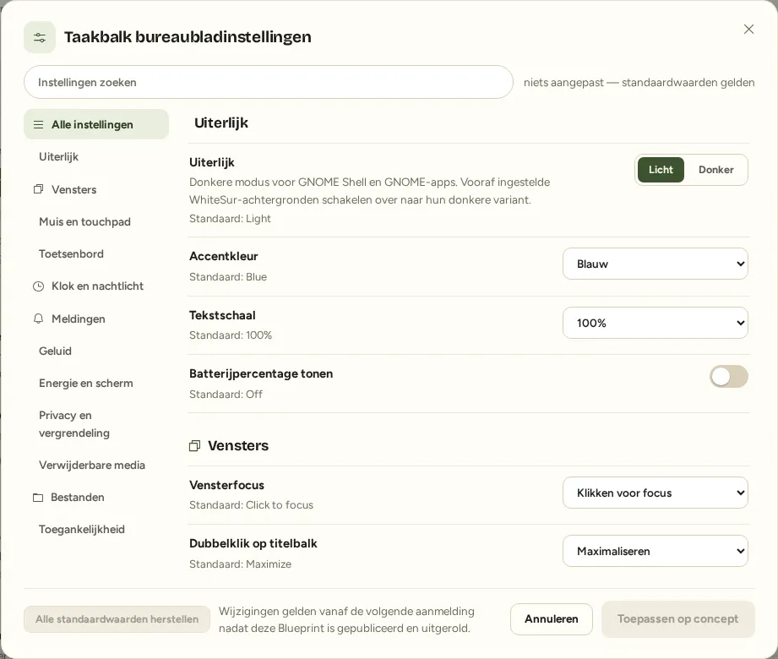Focus the Instellingen zoeken search field

(268, 82)
